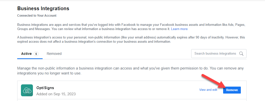Select the number 5 count badge
265x101 pixels.
coord(36,54)
